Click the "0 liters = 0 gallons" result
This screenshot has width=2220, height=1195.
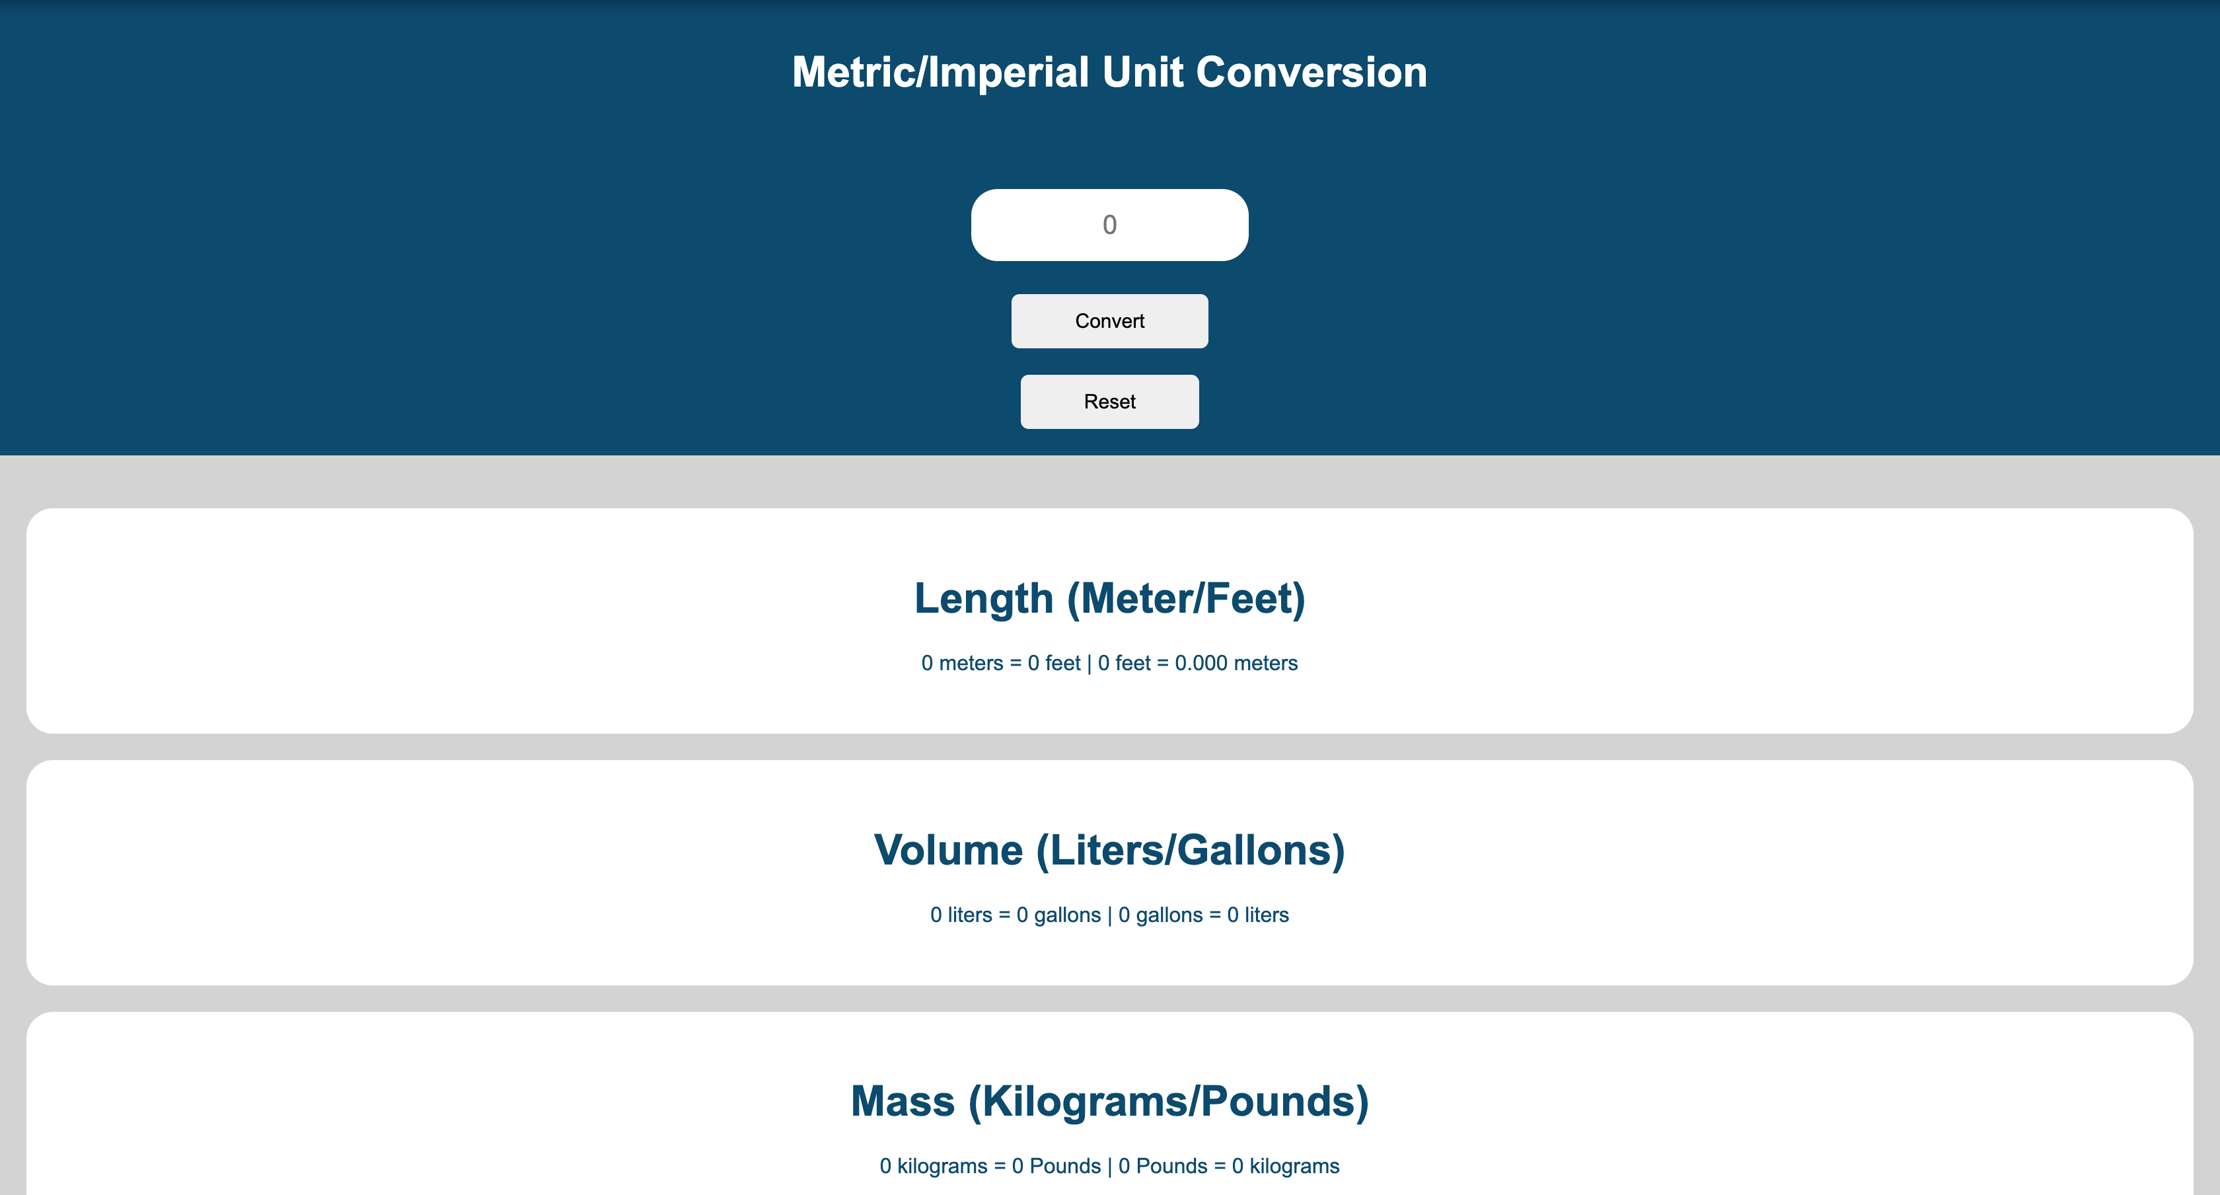pyautogui.click(x=1014, y=915)
